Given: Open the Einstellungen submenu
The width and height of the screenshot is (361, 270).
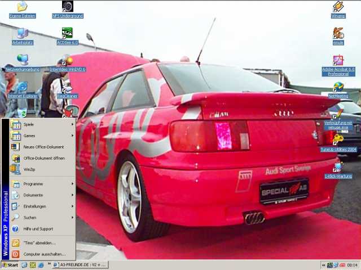Looking at the screenshot, I should pos(43,206).
